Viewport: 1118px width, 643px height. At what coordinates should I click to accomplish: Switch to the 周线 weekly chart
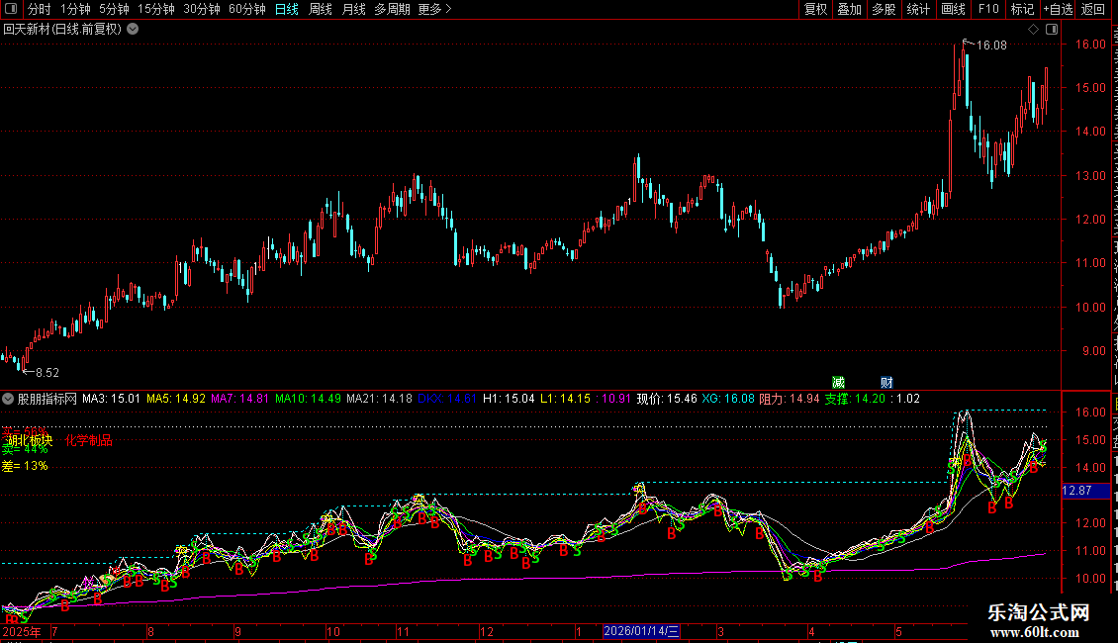(x=321, y=9)
